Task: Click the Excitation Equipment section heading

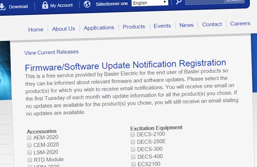Action: [156, 128]
